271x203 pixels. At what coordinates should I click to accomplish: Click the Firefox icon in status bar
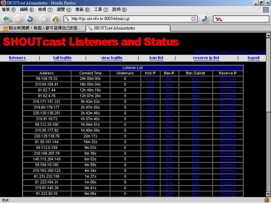[267, 200]
